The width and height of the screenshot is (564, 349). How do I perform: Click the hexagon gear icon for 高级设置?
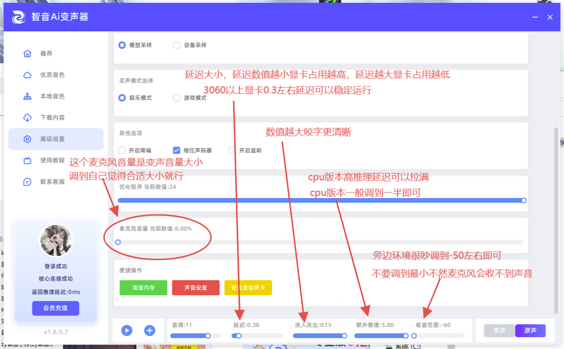pyautogui.click(x=27, y=139)
